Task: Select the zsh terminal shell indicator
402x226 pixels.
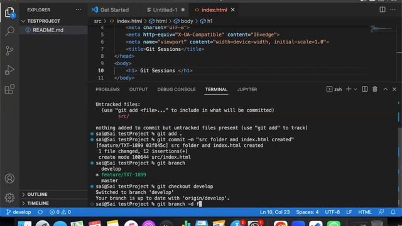Action: [x=334, y=89]
